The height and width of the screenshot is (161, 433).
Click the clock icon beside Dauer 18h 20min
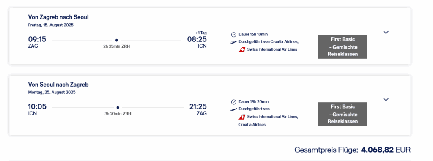pos(233,102)
